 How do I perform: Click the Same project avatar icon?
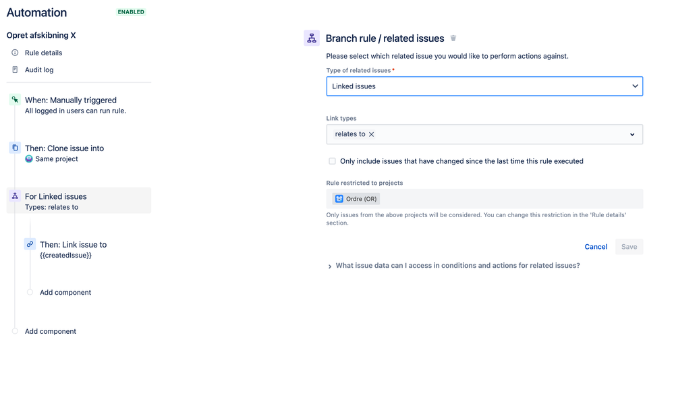pos(29,159)
